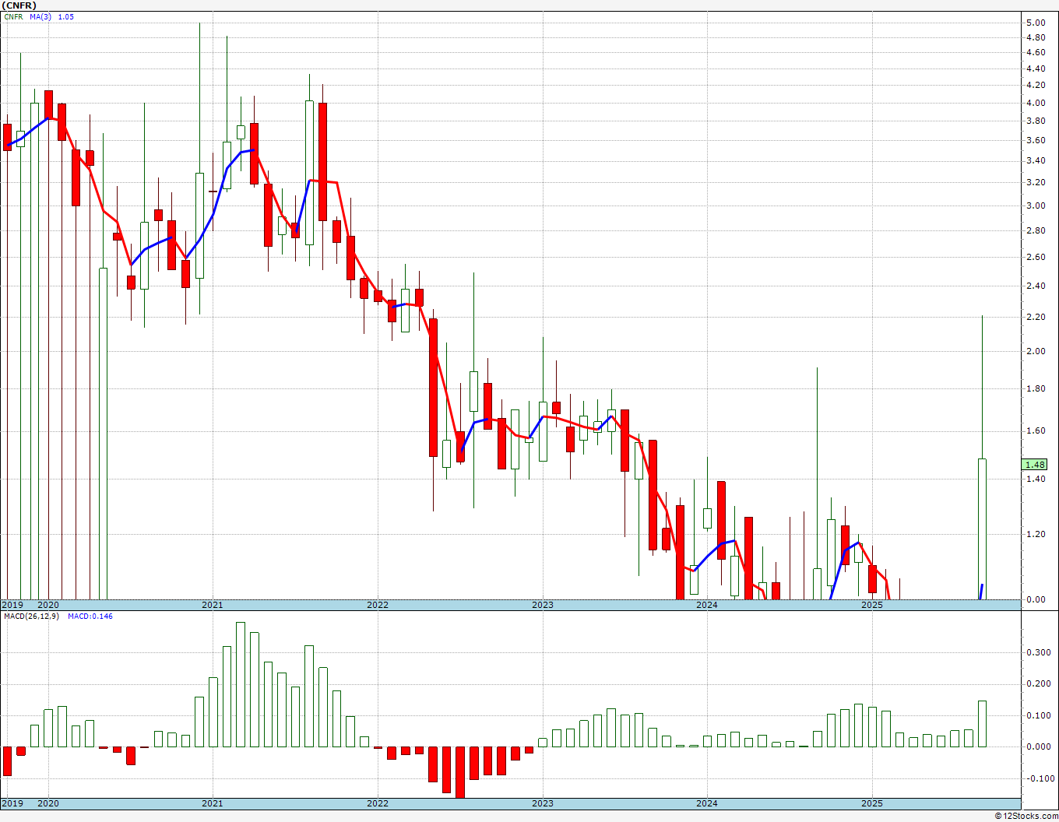Click the MA(3) indicator label

tap(40, 16)
